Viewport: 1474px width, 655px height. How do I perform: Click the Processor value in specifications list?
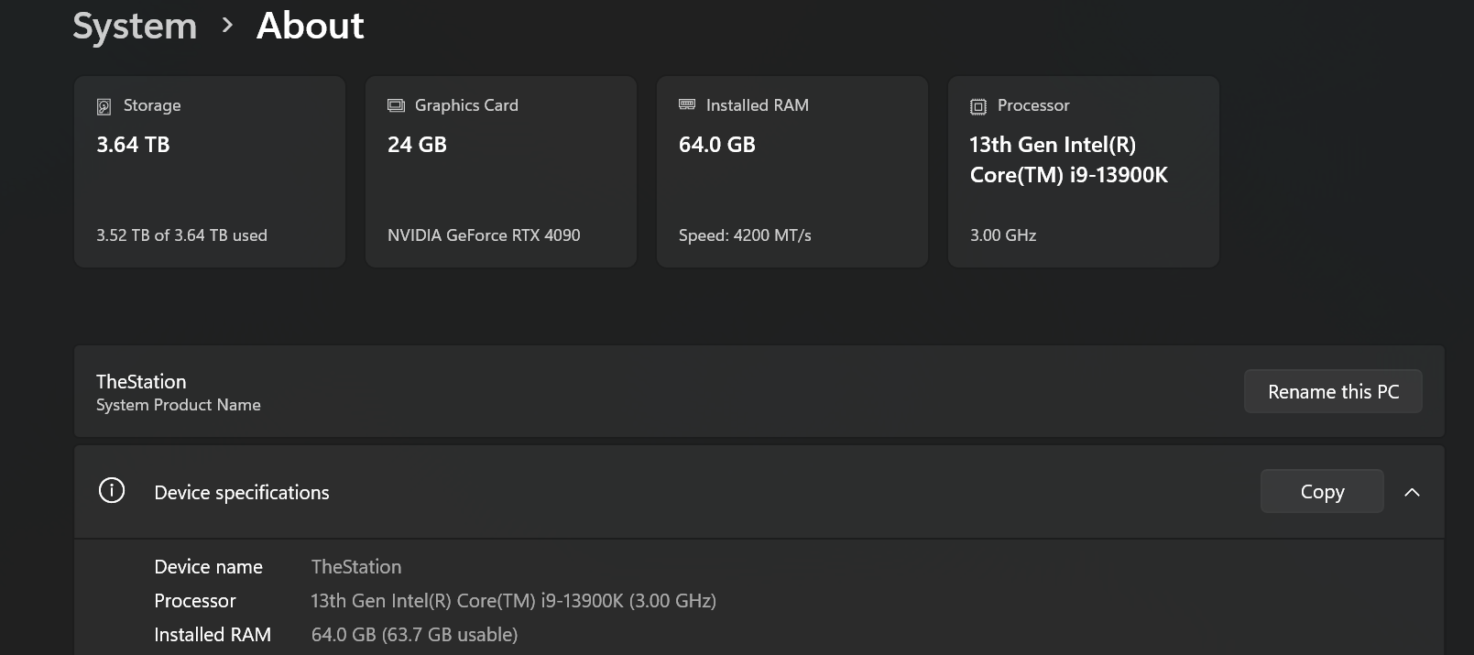(x=513, y=601)
